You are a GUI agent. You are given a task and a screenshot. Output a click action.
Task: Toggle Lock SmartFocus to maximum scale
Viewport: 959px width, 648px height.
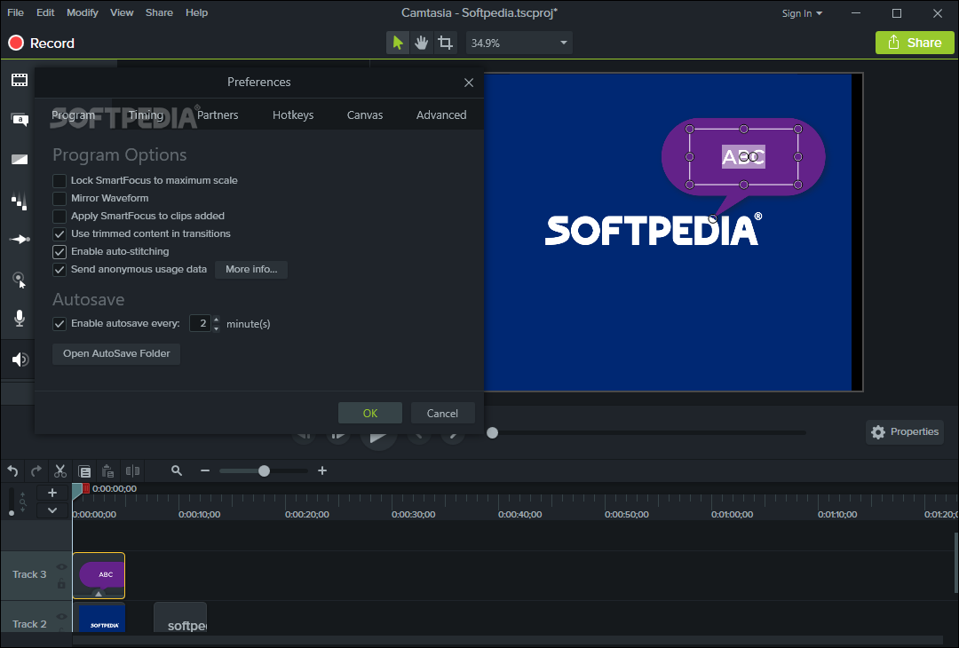click(59, 181)
